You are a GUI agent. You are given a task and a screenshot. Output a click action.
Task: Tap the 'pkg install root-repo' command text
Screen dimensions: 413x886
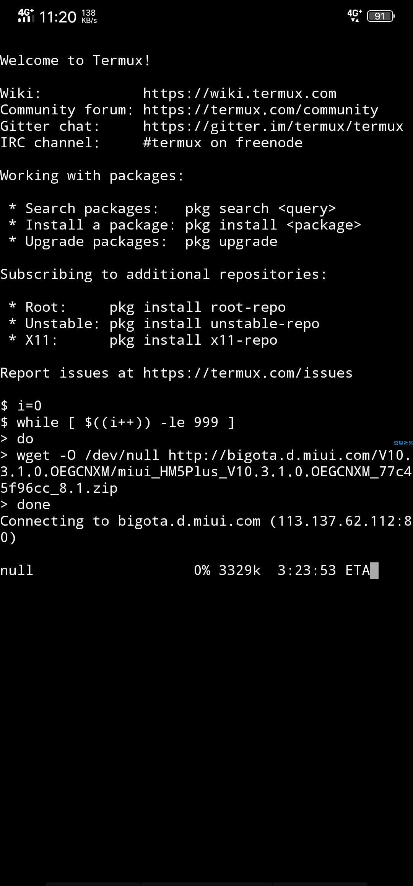[197, 307]
